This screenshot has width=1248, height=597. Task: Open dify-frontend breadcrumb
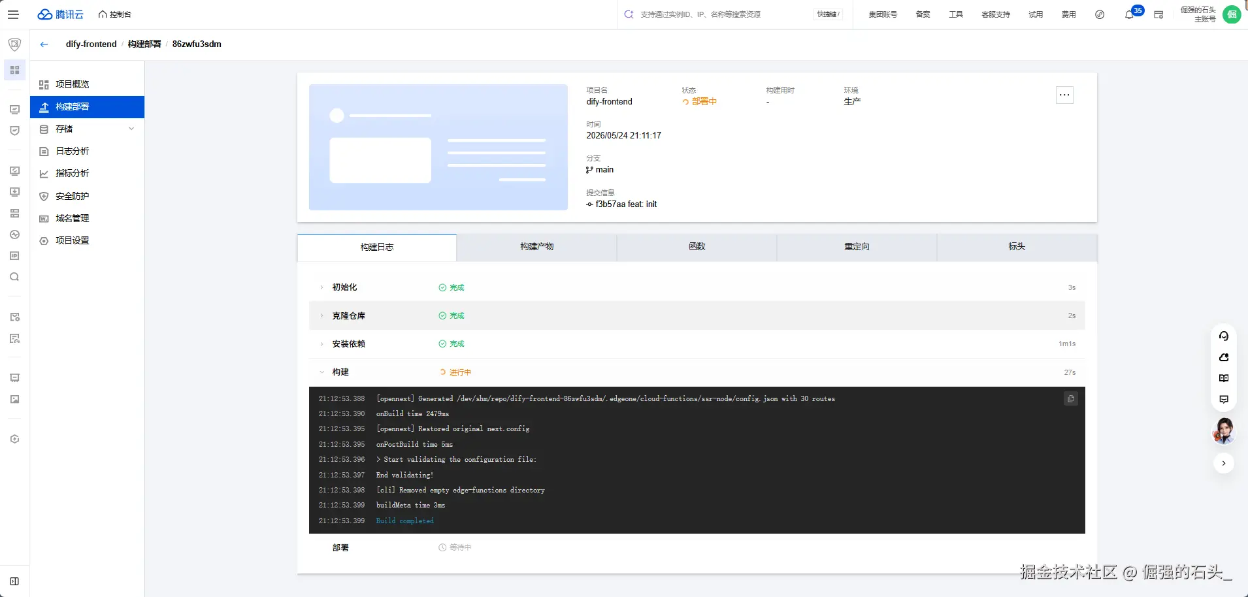[x=91, y=44]
